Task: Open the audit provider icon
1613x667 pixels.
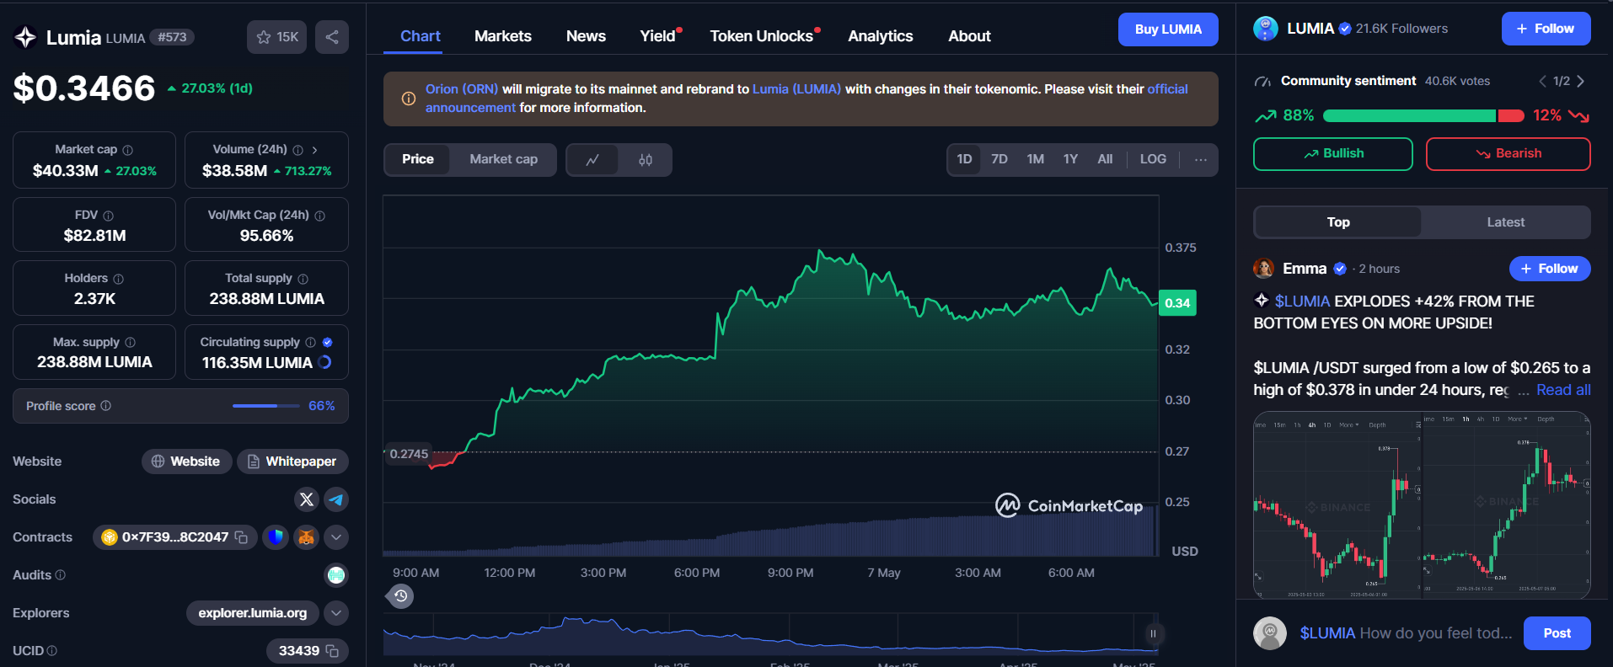Action: pyautogui.click(x=336, y=575)
